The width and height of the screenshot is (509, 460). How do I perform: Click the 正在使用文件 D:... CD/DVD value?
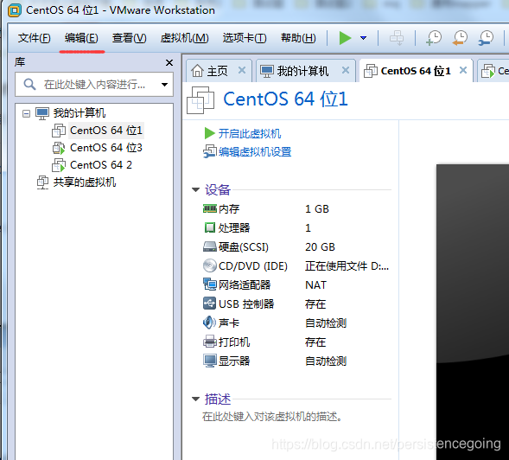[x=347, y=266]
